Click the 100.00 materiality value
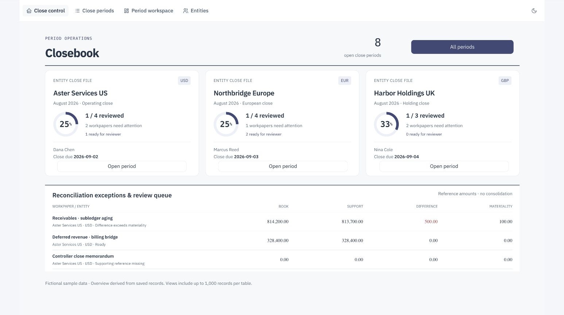Image resolution: width=564 pixels, height=315 pixels. [506, 221]
